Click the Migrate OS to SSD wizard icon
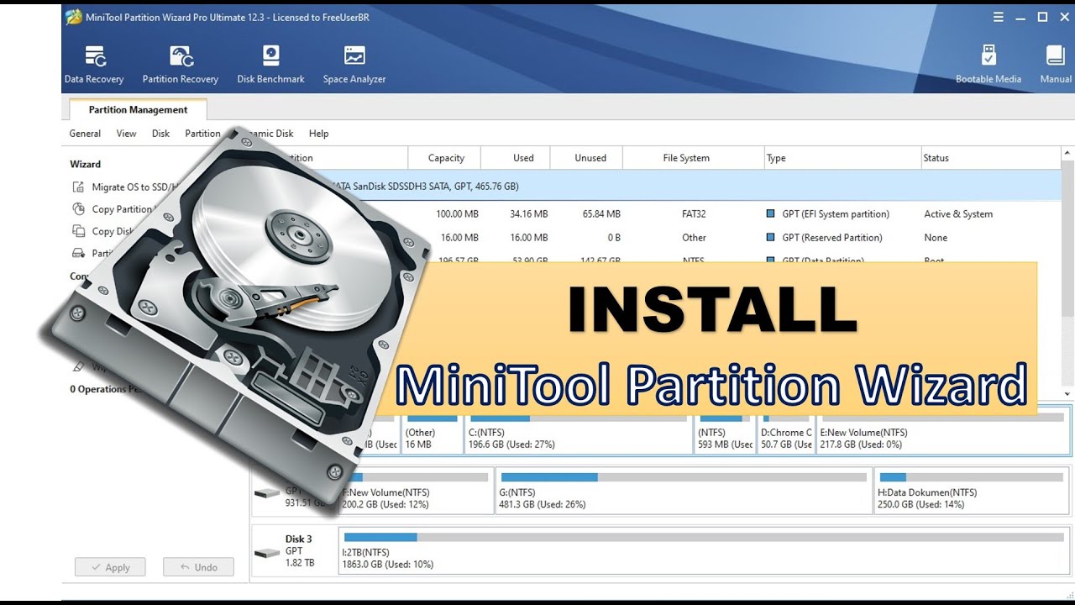Screen dimensions: 1075x605 tap(78, 187)
